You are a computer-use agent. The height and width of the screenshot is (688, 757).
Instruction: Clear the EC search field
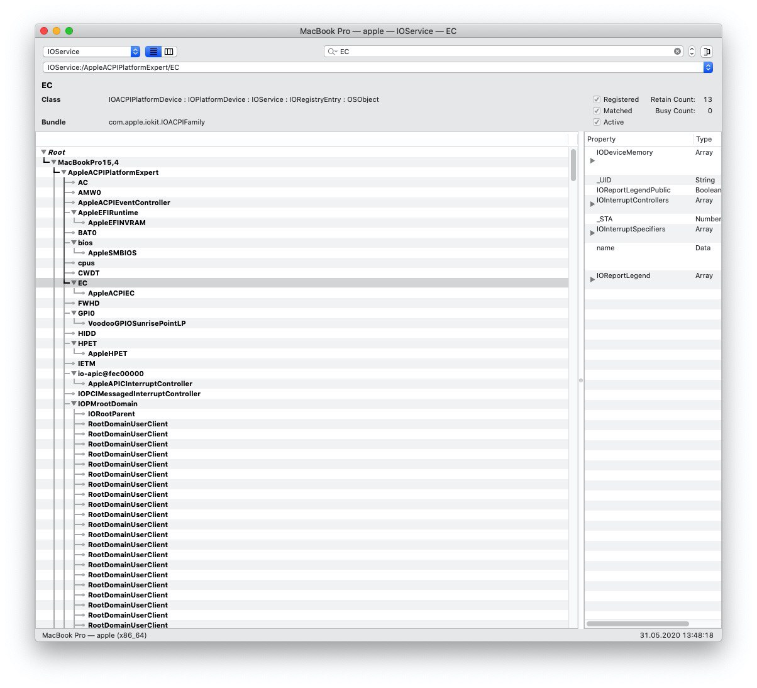pos(677,52)
